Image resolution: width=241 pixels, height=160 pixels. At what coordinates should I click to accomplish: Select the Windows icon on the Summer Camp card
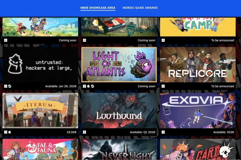pyautogui.click(x=164, y=40)
